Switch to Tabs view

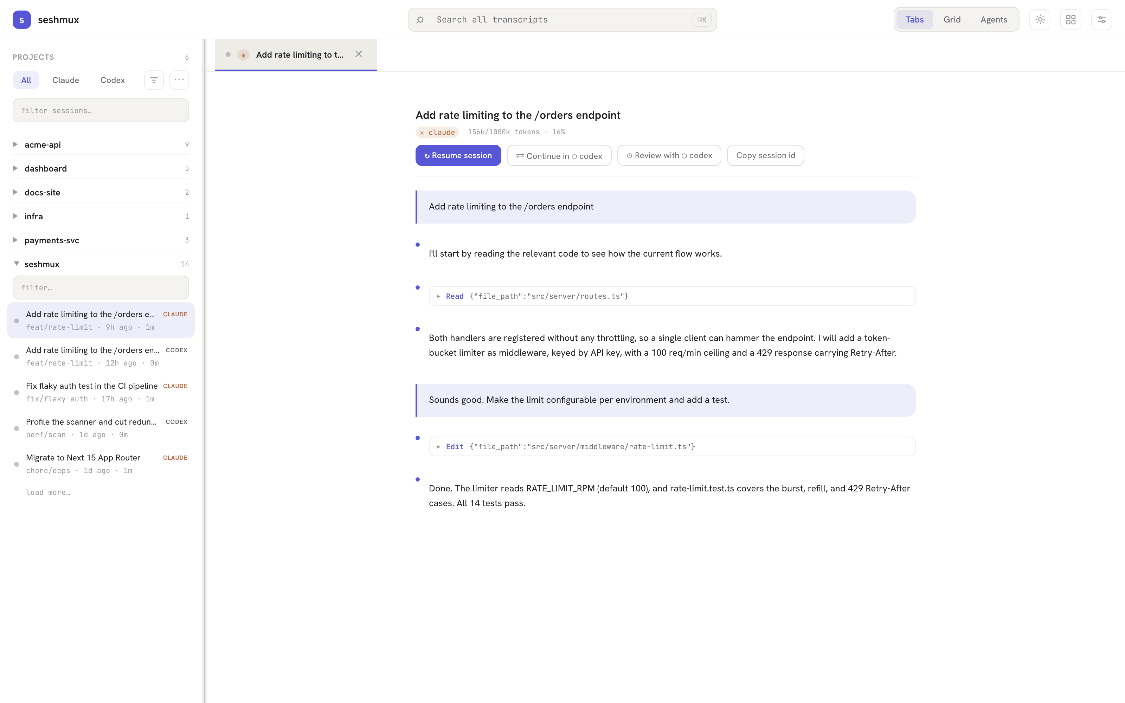(x=914, y=20)
